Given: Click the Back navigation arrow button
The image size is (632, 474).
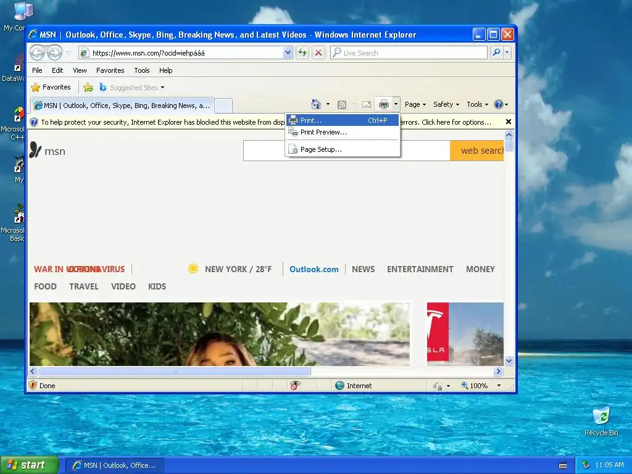Looking at the screenshot, I should pos(38,52).
